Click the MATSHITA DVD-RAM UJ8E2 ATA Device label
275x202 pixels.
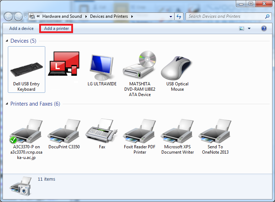(140, 89)
